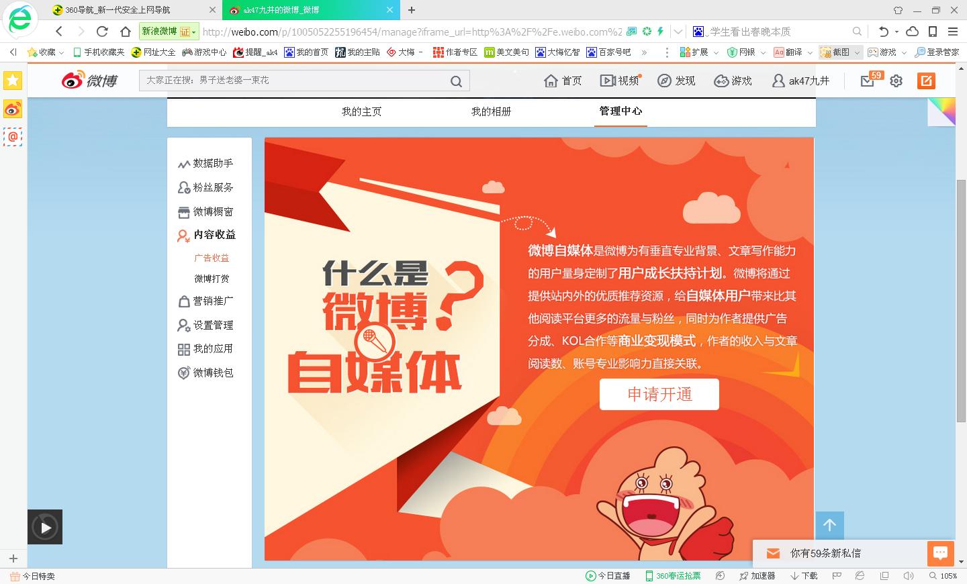
Task: Open 粉丝服务 in left menu
Action: click(x=205, y=187)
